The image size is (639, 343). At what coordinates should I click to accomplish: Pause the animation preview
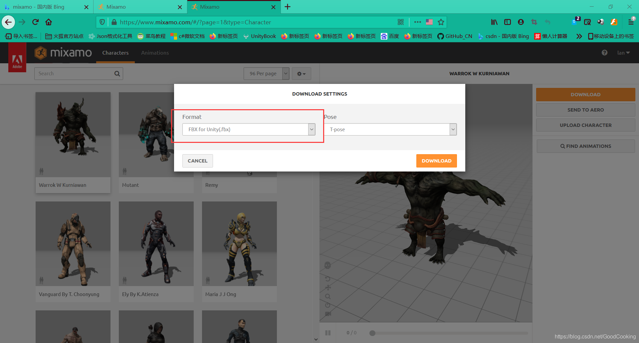click(328, 333)
